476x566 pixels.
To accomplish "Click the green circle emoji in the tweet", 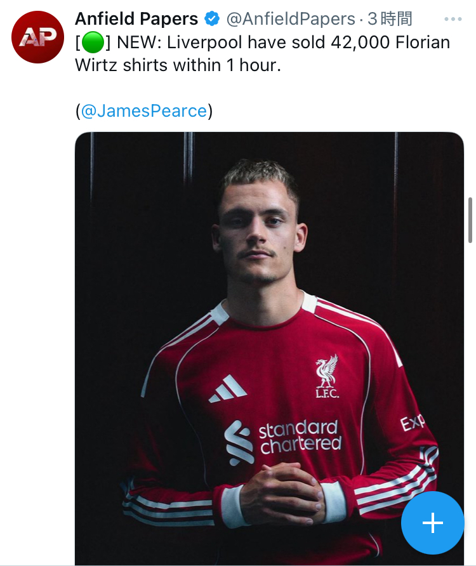I will click(93, 43).
